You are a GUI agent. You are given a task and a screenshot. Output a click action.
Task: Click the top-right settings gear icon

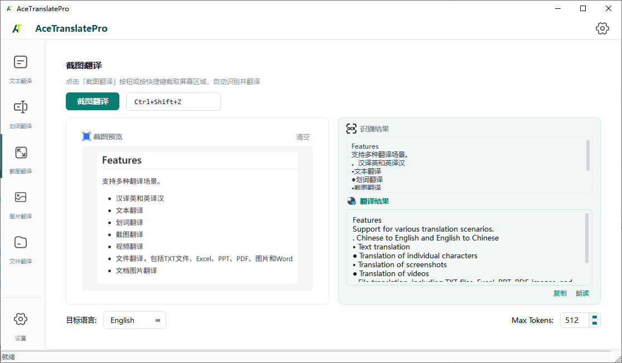[x=602, y=28]
